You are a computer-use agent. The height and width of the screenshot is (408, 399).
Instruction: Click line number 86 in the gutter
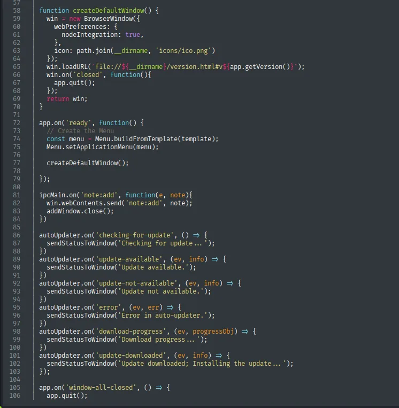point(17,235)
